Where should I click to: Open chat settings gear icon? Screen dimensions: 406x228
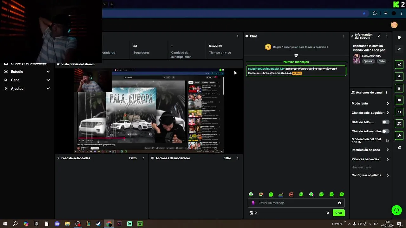pyautogui.click(x=328, y=213)
